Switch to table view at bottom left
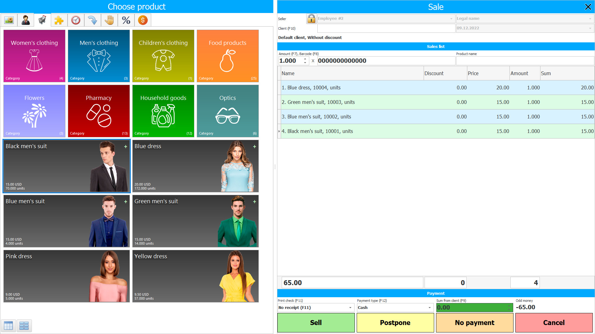This screenshot has width=595, height=334. click(x=8, y=326)
